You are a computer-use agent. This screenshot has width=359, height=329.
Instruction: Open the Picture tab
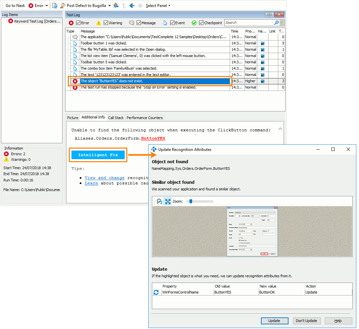point(72,117)
